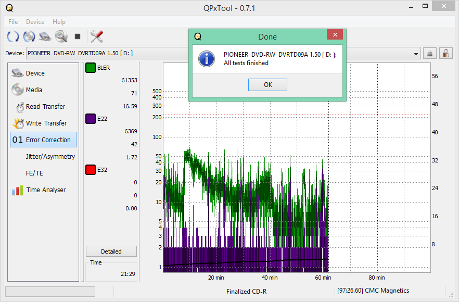
Task: Confirm the Done dialog with OK
Action: pyautogui.click(x=267, y=85)
